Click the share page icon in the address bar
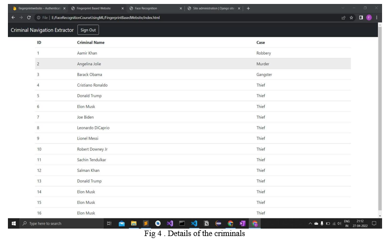 (x=343, y=17)
